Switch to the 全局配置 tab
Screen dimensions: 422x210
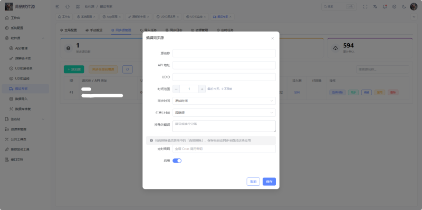[69, 30]
